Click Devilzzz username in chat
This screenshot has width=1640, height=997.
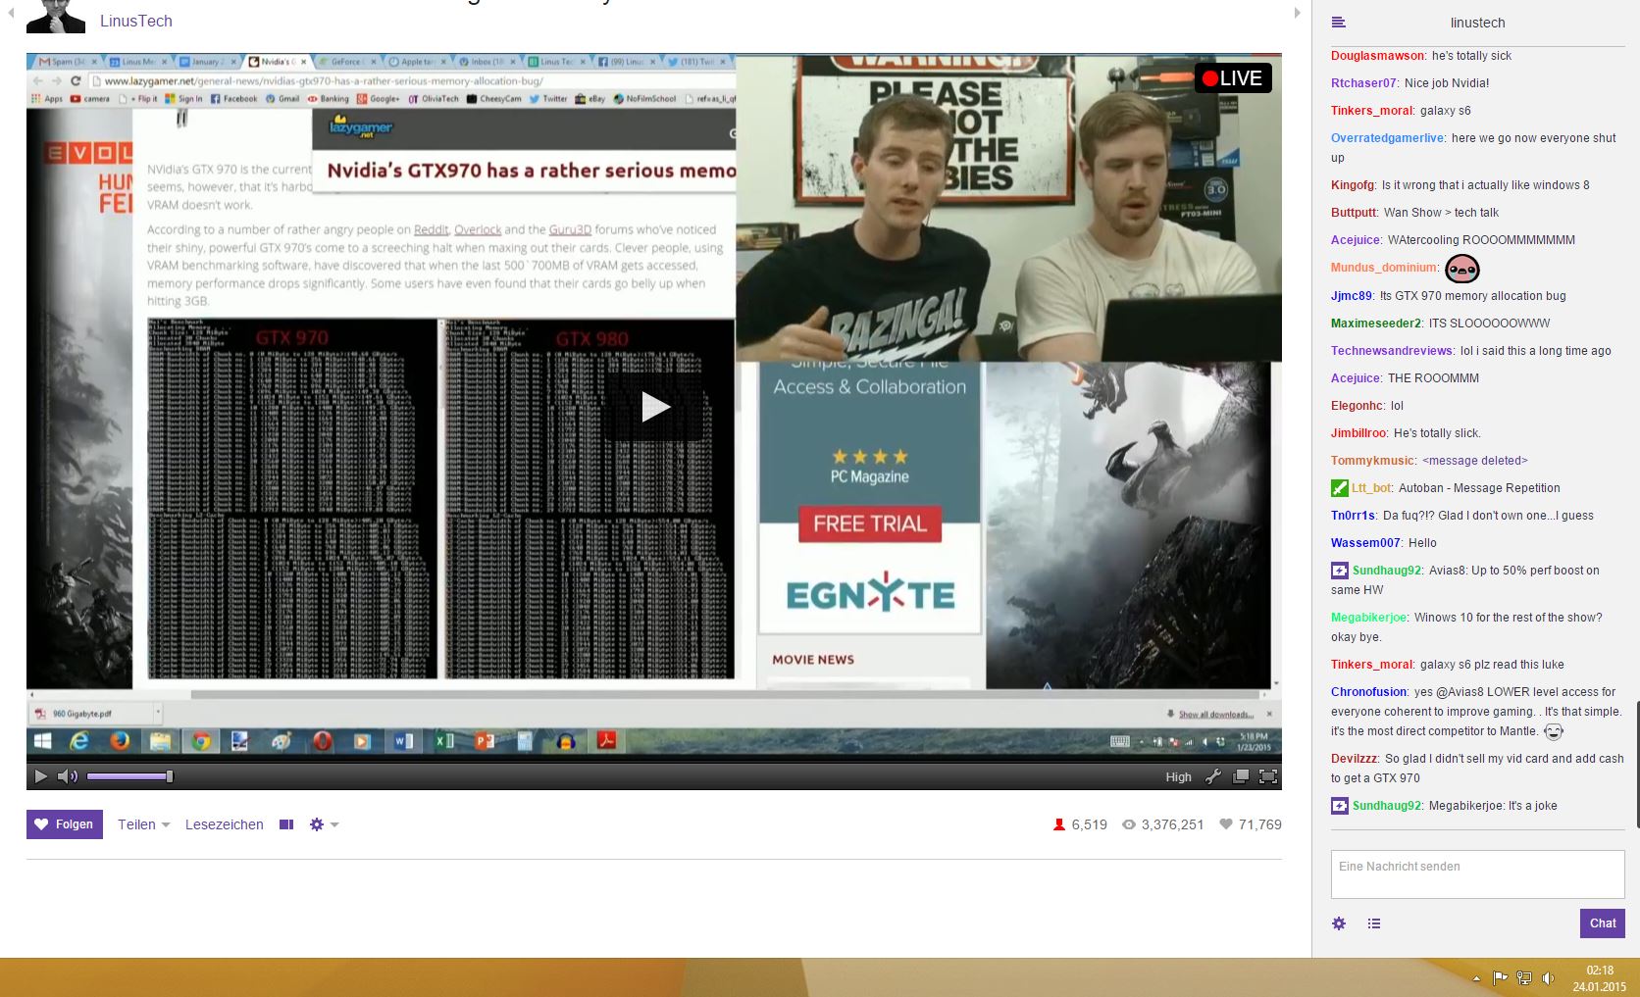1354,759
